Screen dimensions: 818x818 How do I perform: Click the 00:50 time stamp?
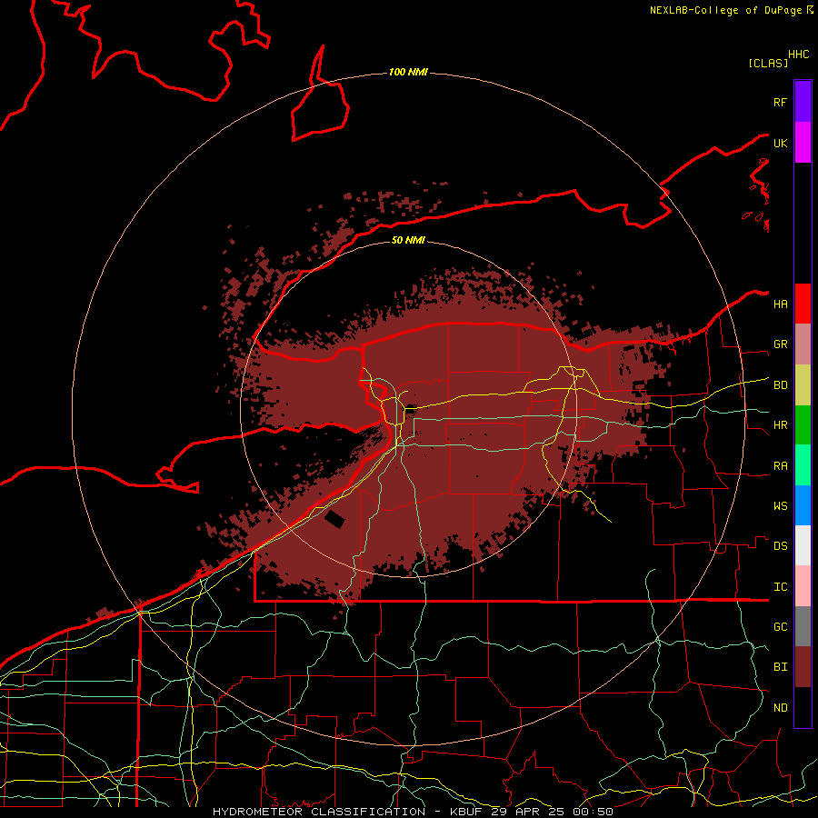pyautogui.click(x=593, y=812)
